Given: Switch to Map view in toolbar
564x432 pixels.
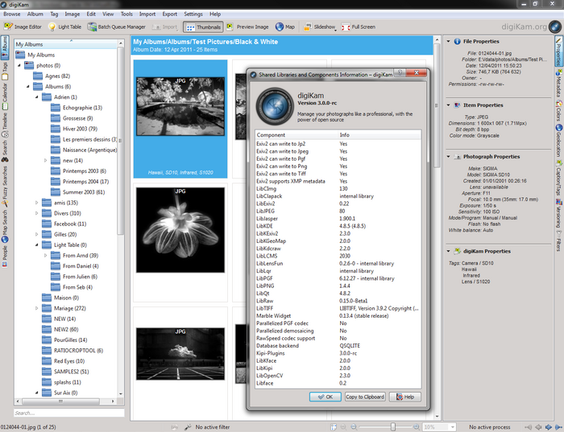Looking at the screenshot, I should click(285, 27).
